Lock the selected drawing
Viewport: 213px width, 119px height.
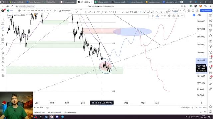pyautogui.click(x=174, y=16)
